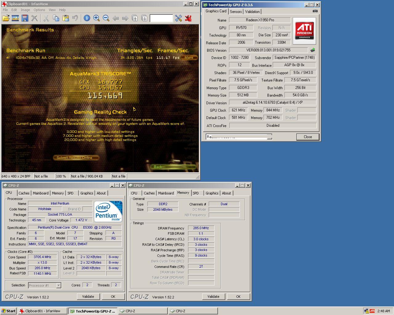Image resolution: width=394 pixels, height=315 pixels.
Task: Click the Driver Version field in GPU-Z
Action: point(273,102)
